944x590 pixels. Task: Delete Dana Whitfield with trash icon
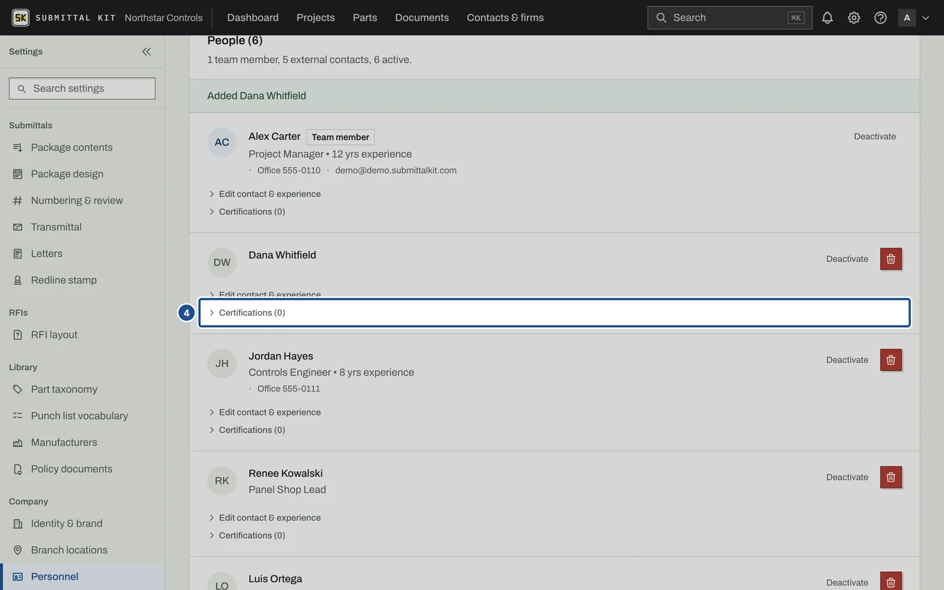click(x=891, y=259)
